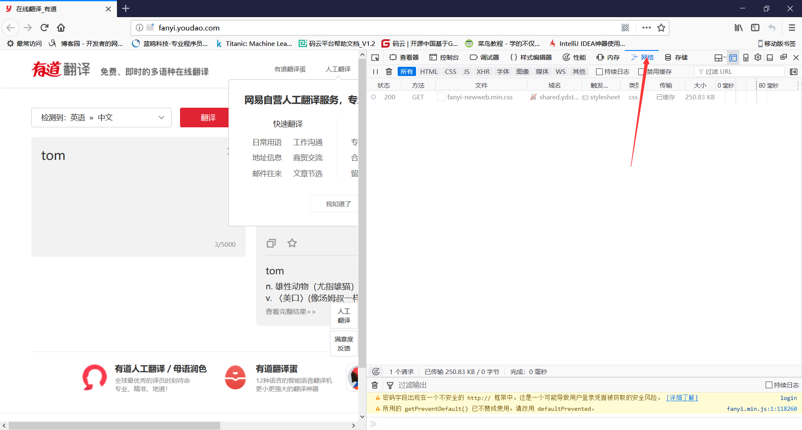Toggle the sidebar icon in browser toolbar

[x=755, y=28]
